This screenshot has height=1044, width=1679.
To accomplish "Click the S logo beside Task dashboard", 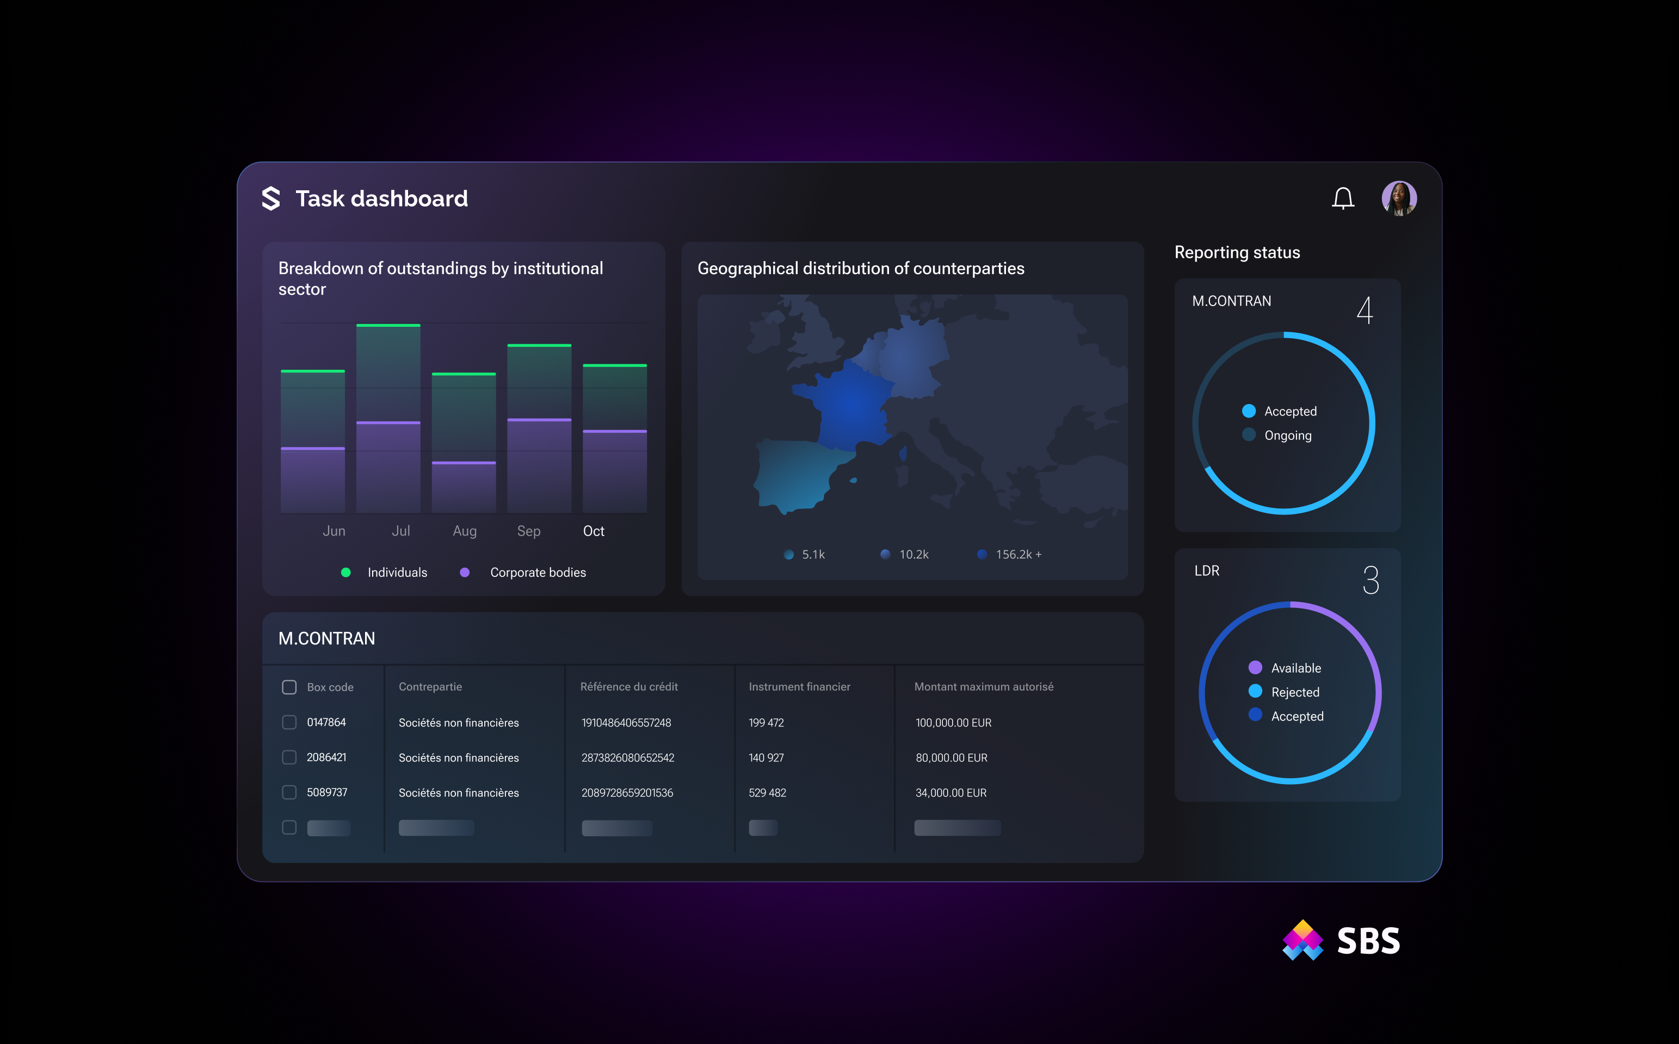I will point(271,199).
